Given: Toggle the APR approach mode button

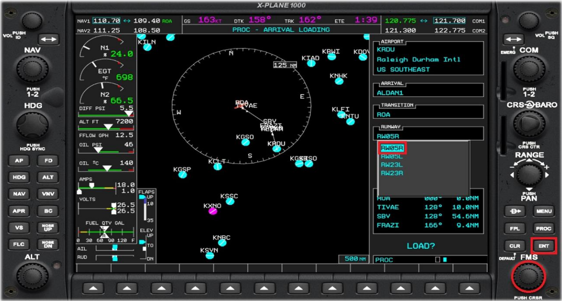Looking at the screenshot, I should 19,211.
